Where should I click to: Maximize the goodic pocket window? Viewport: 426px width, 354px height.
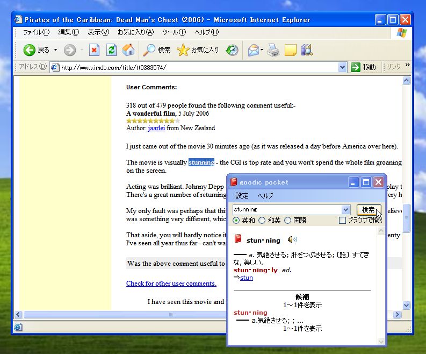point(366,182)
